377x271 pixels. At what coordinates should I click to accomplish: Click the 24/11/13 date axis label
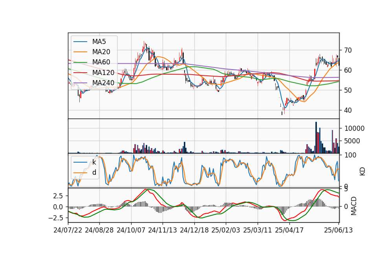coord(163,230)
